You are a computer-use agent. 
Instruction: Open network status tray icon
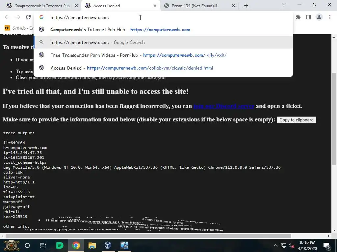pyautogui.click(x=283, y=245)
